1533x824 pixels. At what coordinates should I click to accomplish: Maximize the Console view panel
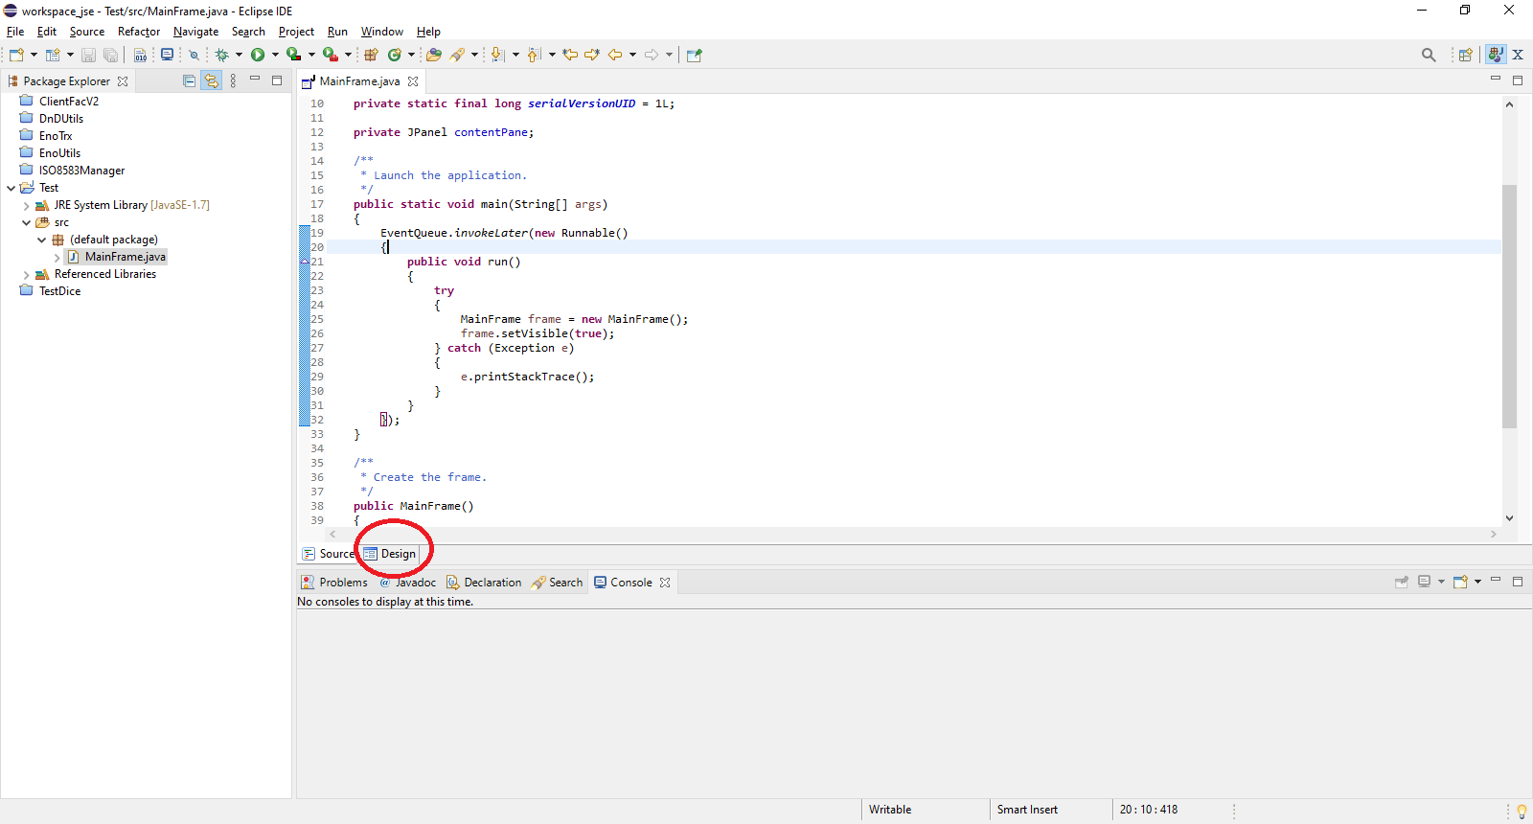point(1518,582)
